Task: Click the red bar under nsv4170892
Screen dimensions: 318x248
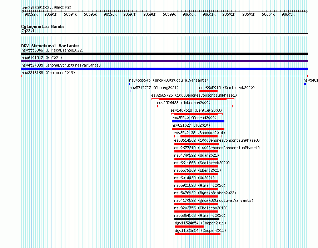Action: (x=196, y=204)
